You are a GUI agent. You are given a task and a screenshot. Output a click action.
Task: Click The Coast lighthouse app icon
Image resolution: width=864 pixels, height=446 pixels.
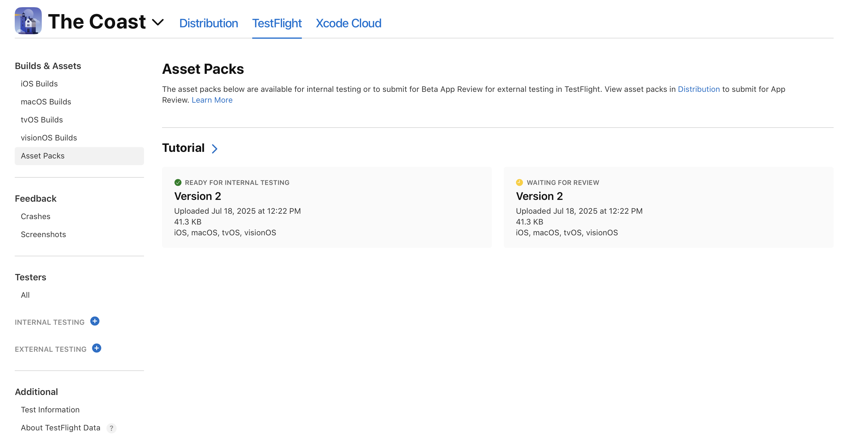click(x=28, y=21)
